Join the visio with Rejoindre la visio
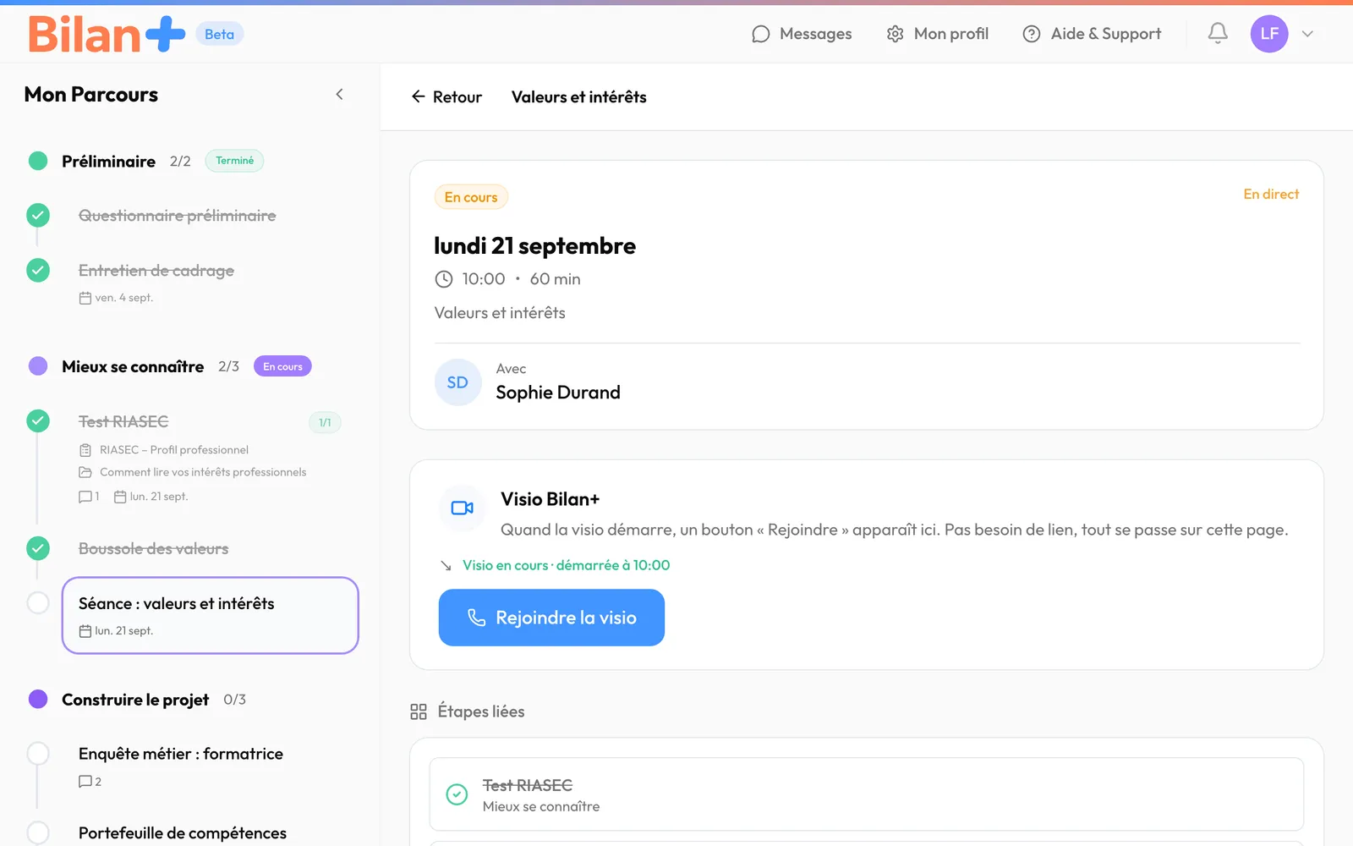The image size is (1353, 846). tap(551, 618)
